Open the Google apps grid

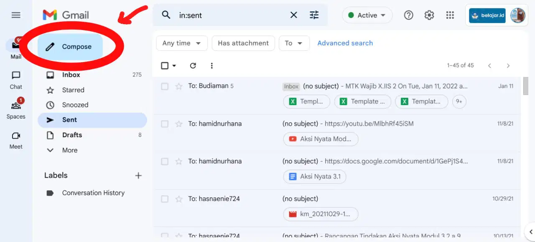pyautogui.click(x=450, y=15)
